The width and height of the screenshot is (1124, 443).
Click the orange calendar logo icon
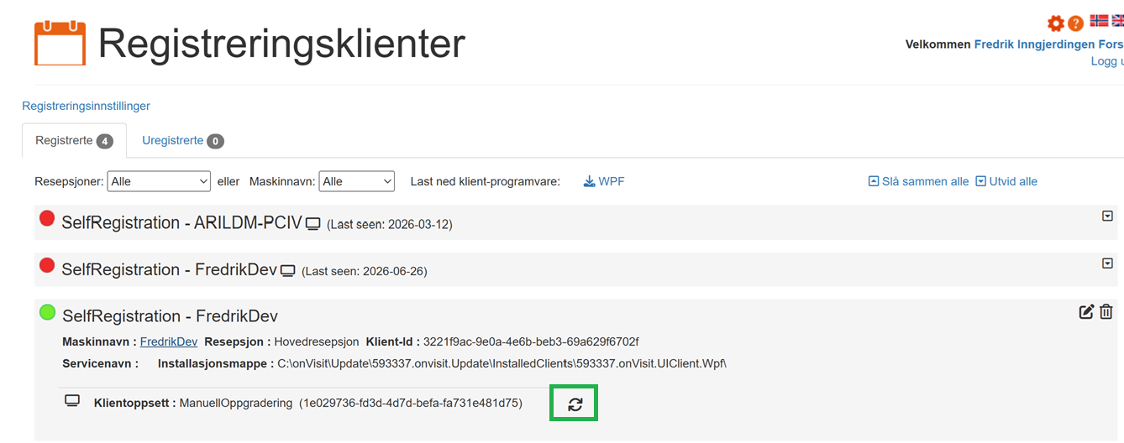tap(60, 43)
